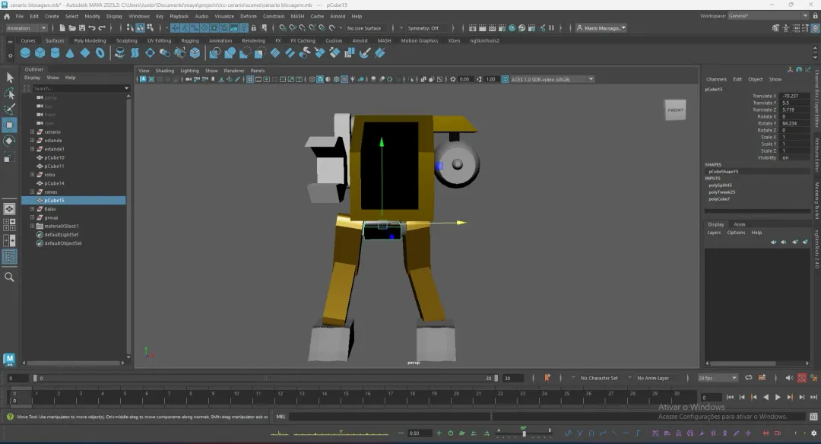Click the play forwards button
Image resolution: width=821 pixels, height=444 pixels.
pos(778,398)
